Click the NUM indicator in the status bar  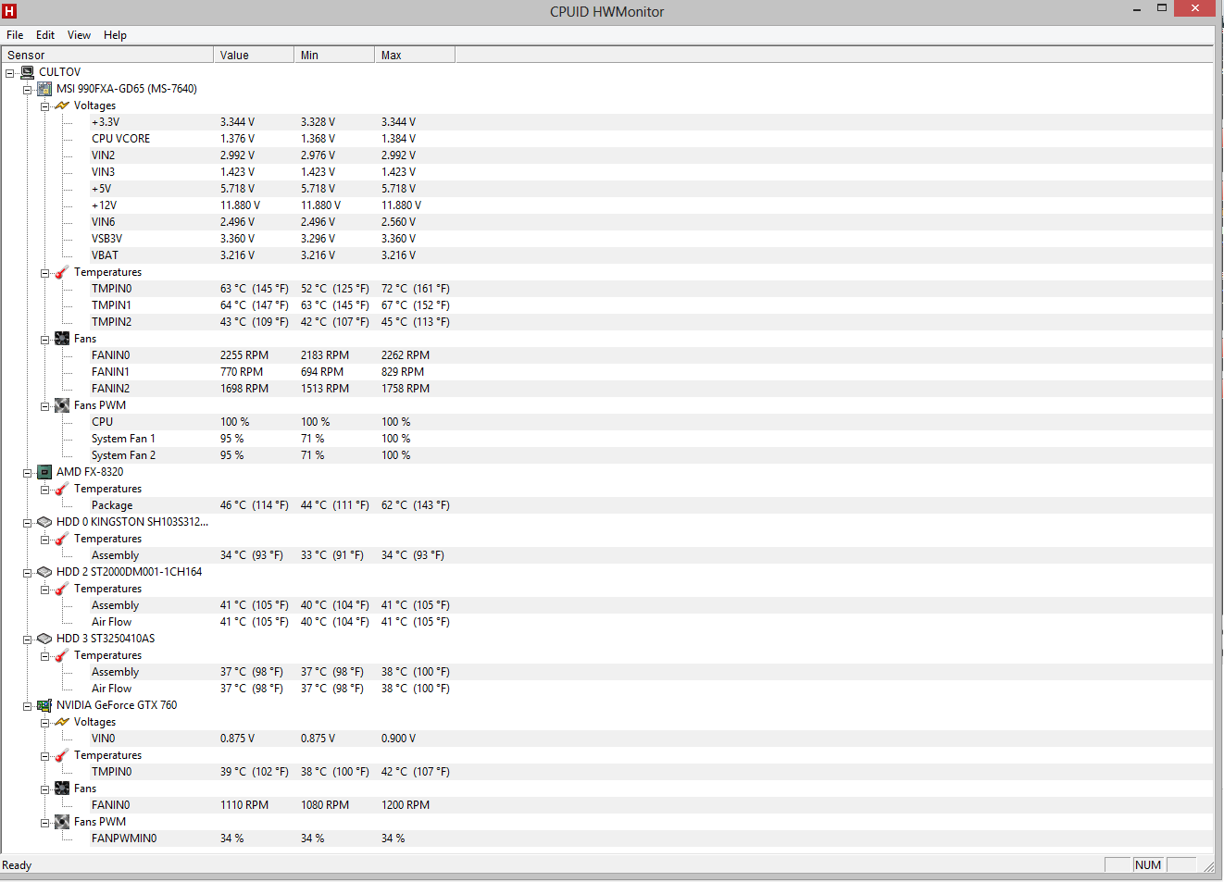(1148, 865)
